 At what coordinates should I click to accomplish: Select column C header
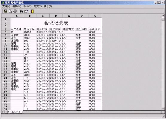43,16
